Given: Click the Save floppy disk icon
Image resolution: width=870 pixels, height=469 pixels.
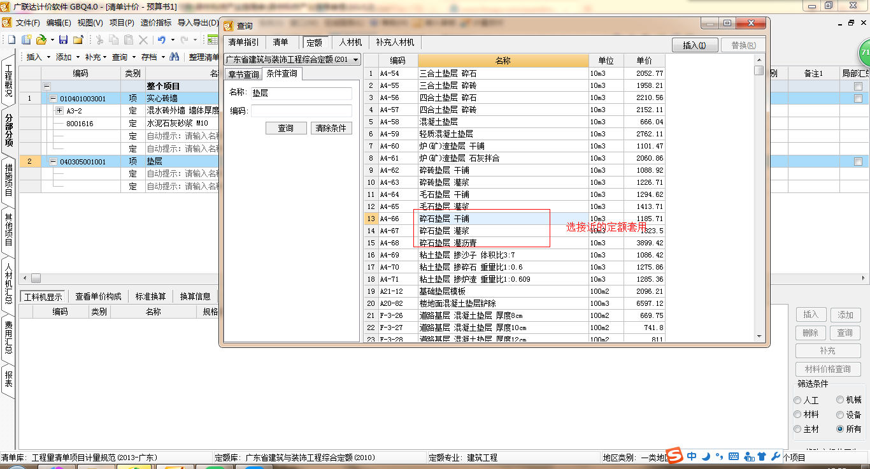Looking at the screenshot, I should click(63, 40).
